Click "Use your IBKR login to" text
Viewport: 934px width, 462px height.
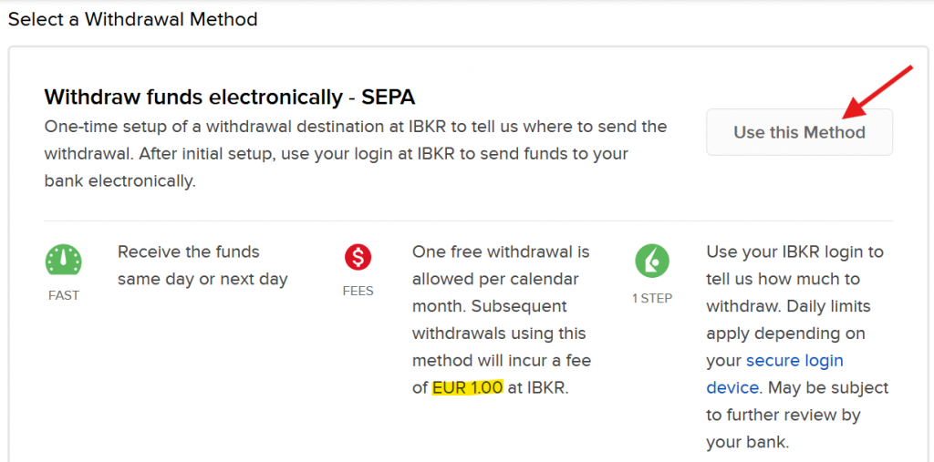pyautogui.click(x=794, y=252)
